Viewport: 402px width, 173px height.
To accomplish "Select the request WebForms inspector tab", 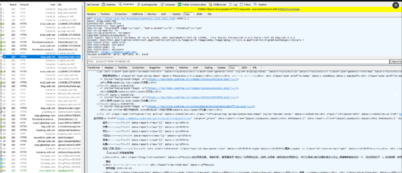I will 137,14.
